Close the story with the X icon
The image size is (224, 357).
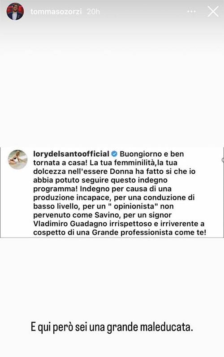[213, 11]
